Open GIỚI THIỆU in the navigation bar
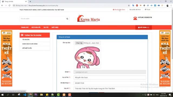The height and width of the screenshot is (97, 173). click(55, 27)
